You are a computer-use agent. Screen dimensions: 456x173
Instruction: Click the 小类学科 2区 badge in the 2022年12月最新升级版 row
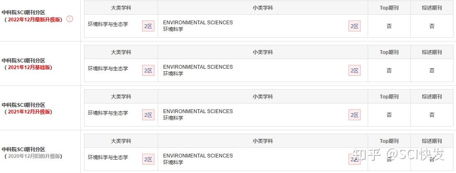354,26
